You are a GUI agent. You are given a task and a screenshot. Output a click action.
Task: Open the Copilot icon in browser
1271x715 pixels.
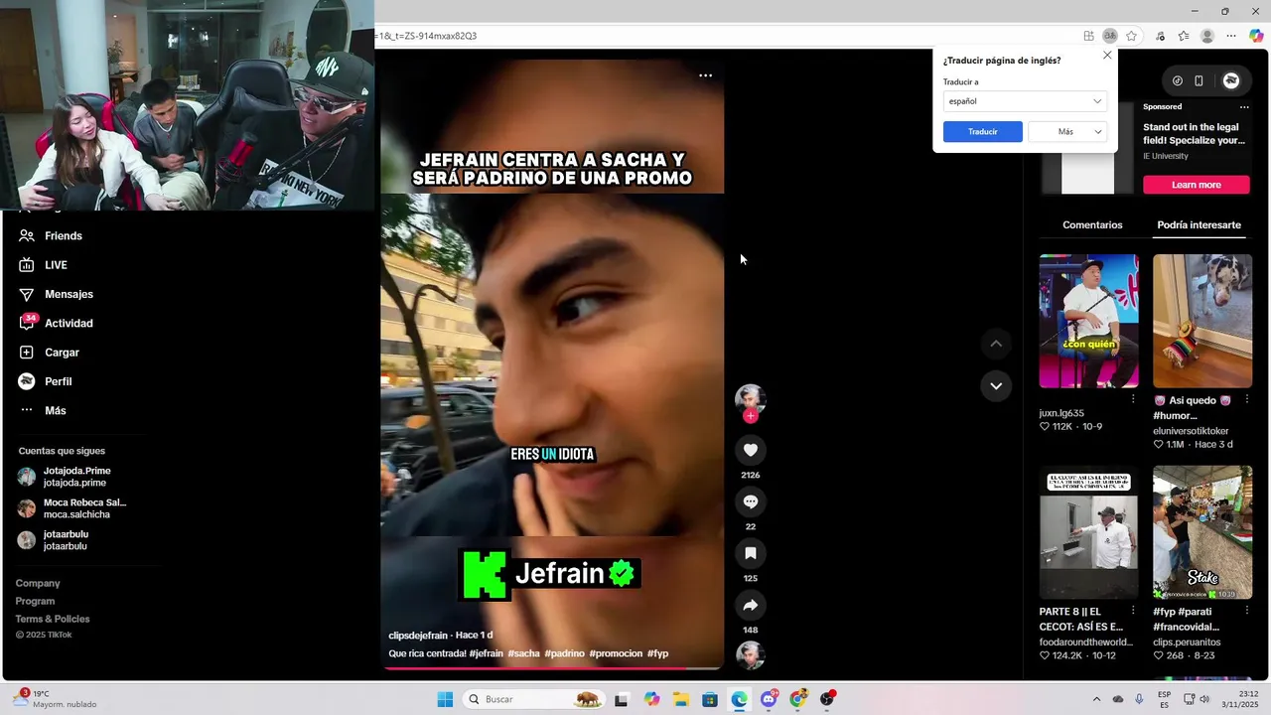point(1256,36)
